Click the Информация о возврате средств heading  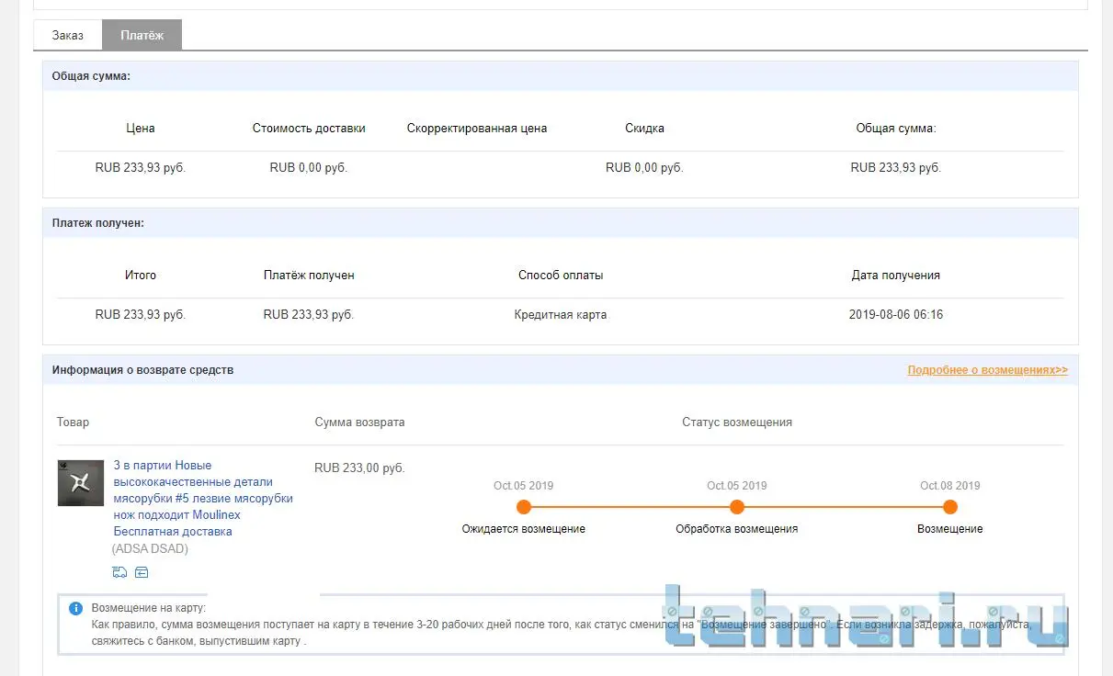click(x=142, y=370)
